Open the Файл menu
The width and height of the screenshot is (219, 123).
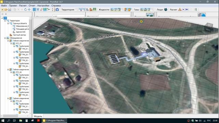[4, 5]
